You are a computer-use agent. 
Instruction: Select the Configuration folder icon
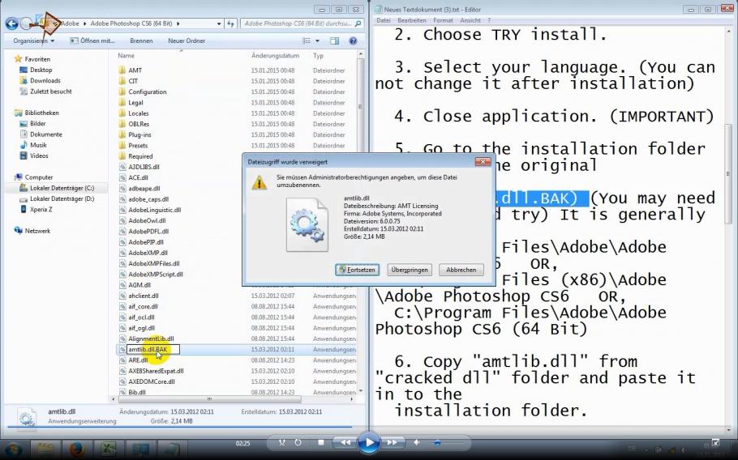(x=122, y=92)
